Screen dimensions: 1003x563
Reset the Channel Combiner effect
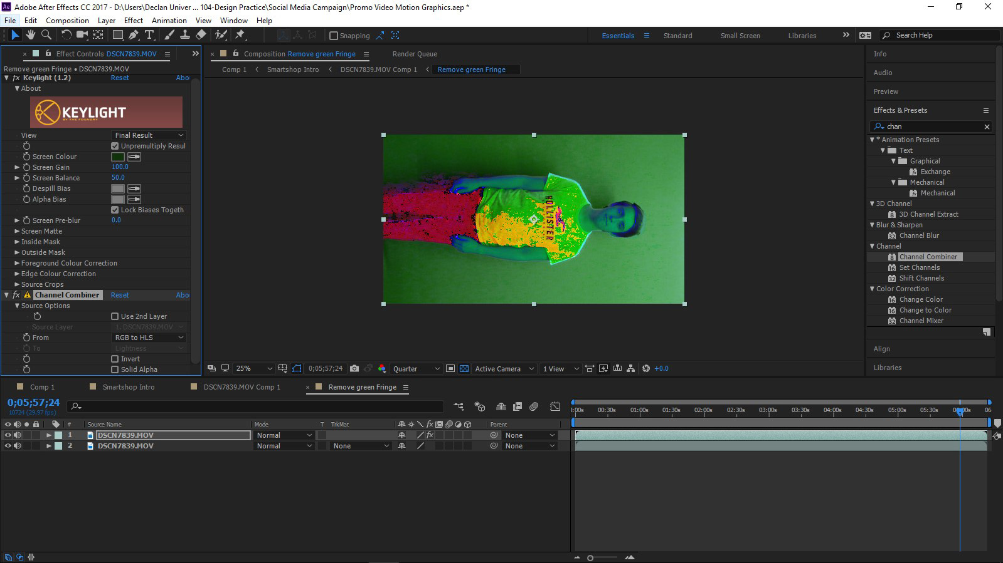(x=120, y=295)
